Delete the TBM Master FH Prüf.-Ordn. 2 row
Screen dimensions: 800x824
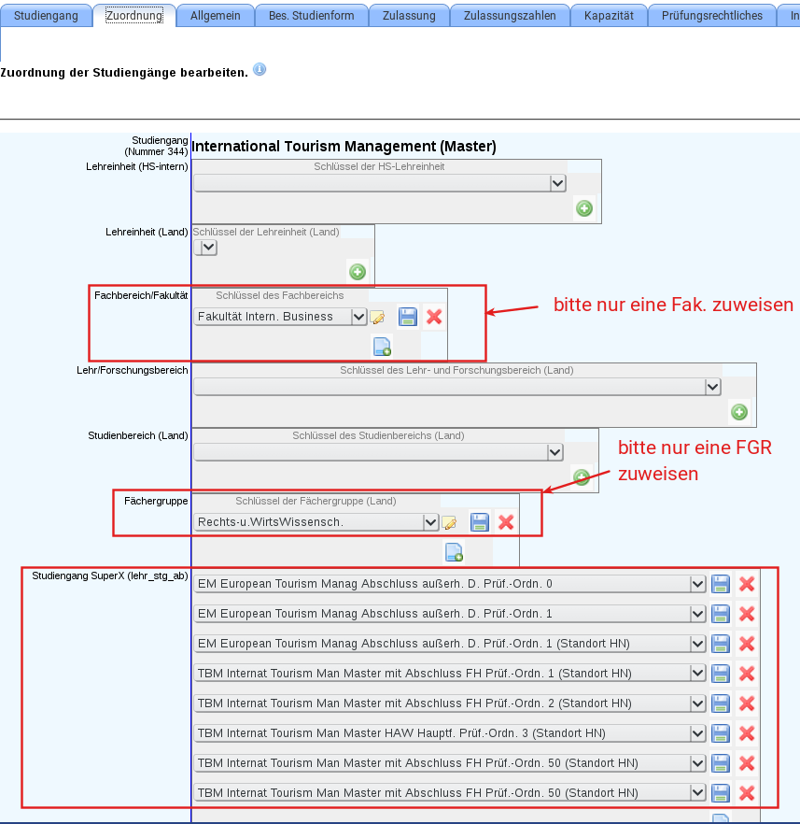[747, 703]
